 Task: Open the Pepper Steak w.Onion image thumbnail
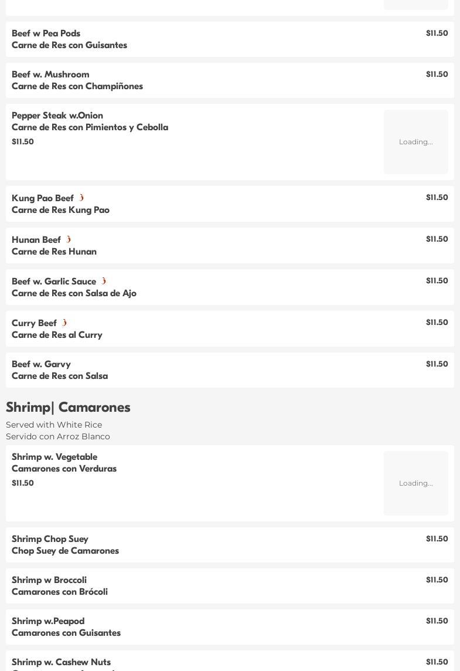click(x=415, y=141)
